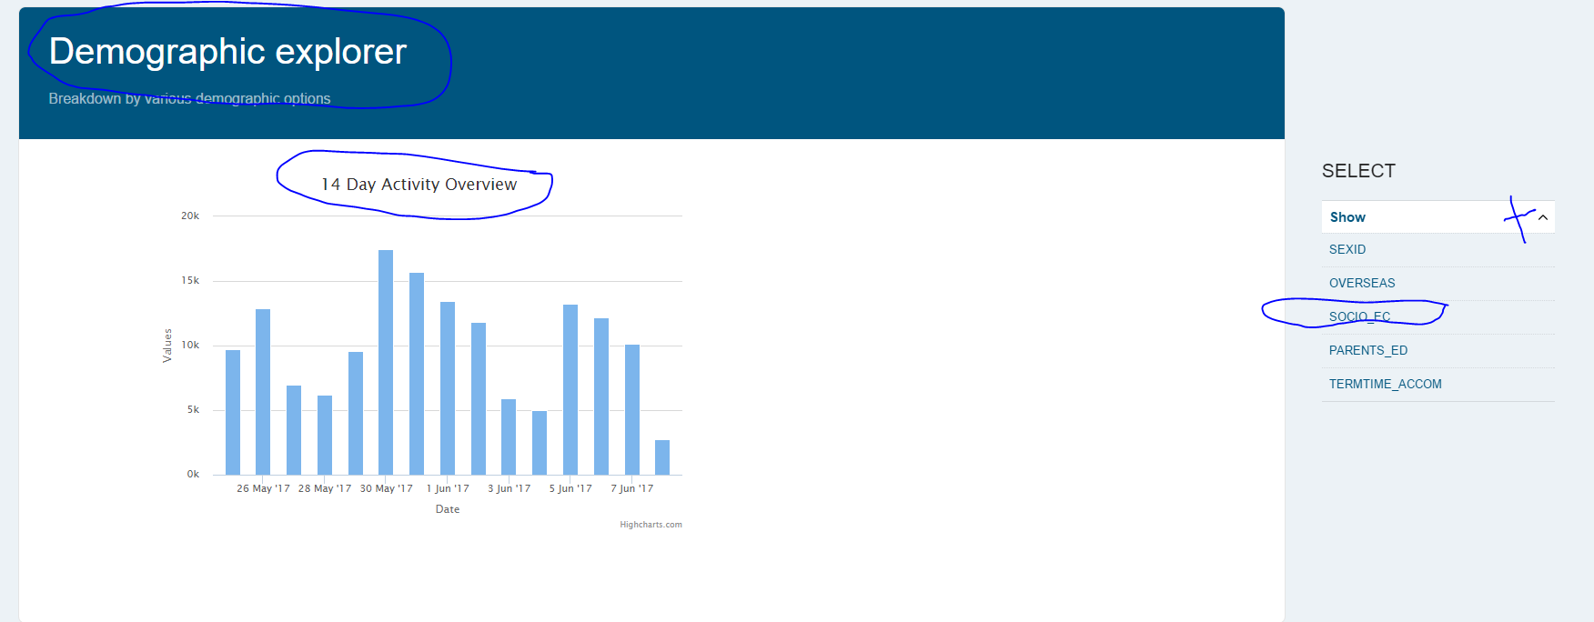Screen dimensions: 1594x622
Task: Click the 5 Jun '17 axis label
Action: [x=570, y=488]
